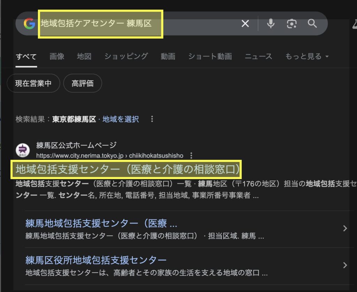The width and height of the screenshot is (357, 292).
Task: Open 地域包括支援センター（医療と介護の相談窓口）result title
Action: 128,169
